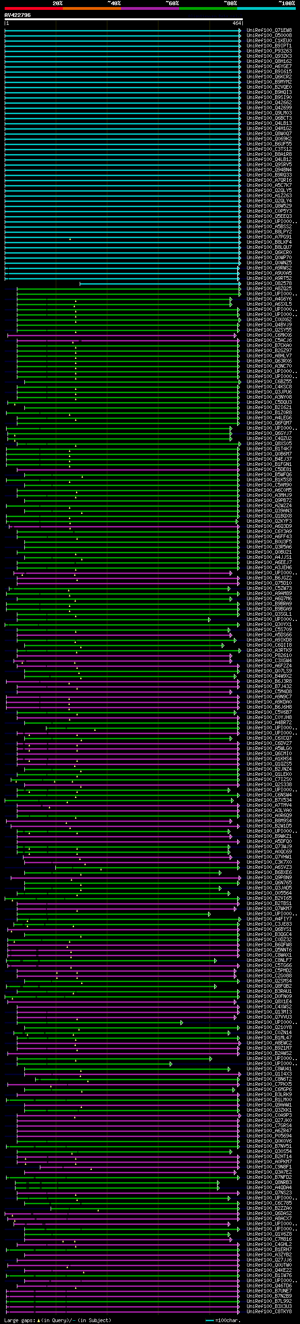
Task: Select the UniRef100_Q9LM03 label
Action: tap(269, 113)
